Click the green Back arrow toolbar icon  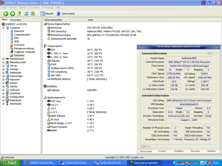[x=6, y=14]
